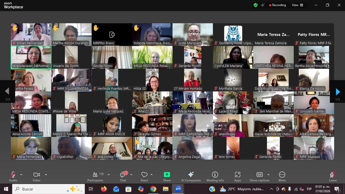
Task: Open the More options menu
Action: click(x=282, y=177)
